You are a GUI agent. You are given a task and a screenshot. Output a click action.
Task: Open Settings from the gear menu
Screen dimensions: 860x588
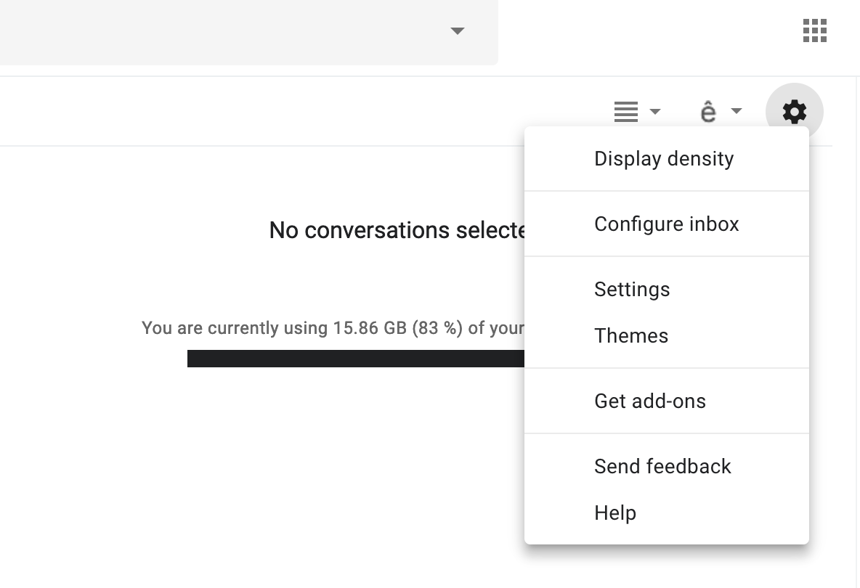click(632, 290)
